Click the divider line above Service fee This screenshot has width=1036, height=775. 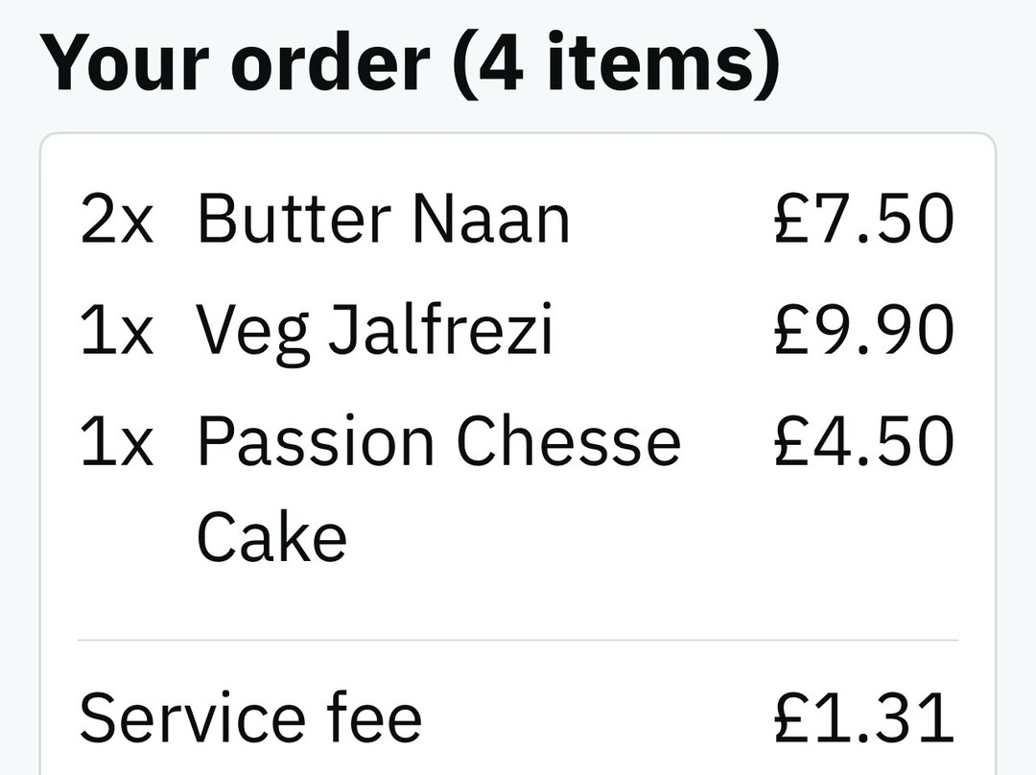(x=518, y=640)
